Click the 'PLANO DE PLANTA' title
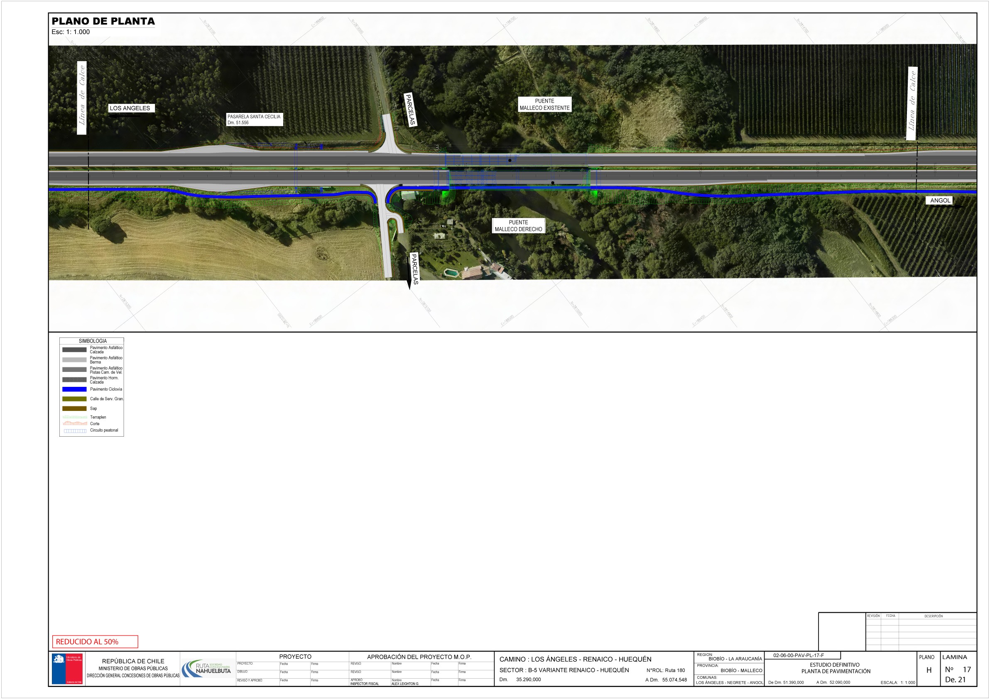This screenshot has height=699, width=990. (x=103, y=21)
